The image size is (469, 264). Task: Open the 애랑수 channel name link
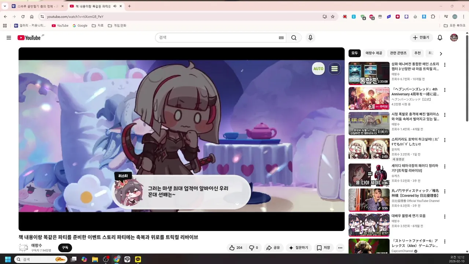37,245
